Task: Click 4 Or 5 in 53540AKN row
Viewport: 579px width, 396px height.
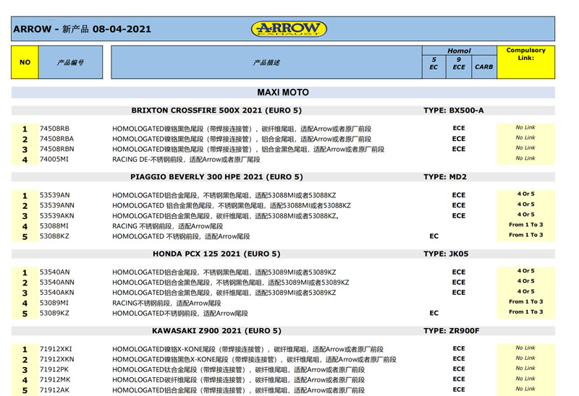Action: coord(526,291)
